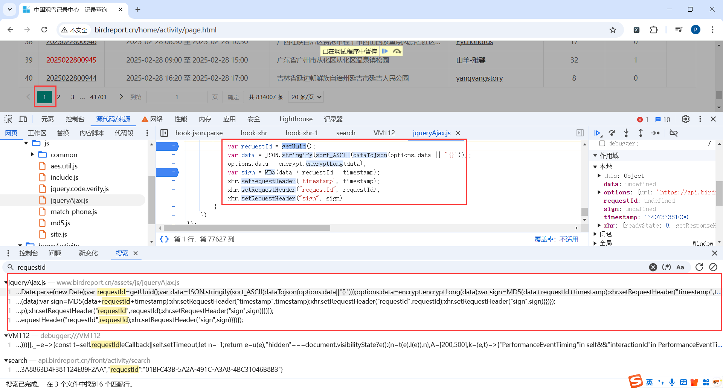Viewport: 723px width, 388px height.
Task: Open the hook-xhr editor tab
Action: click(x=254, y=133)
